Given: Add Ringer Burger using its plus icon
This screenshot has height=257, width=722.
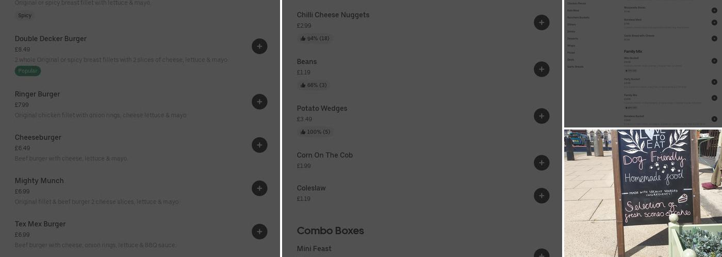Looking at the screenshot, I should (x=259, y=102).
